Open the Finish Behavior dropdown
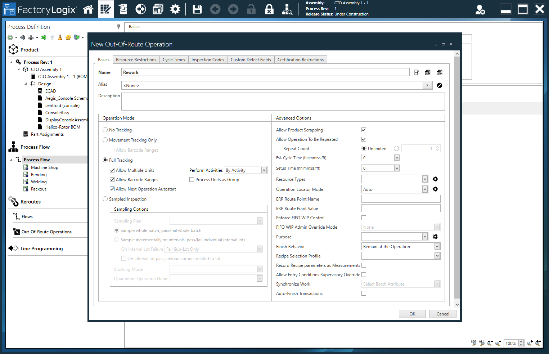Image resolution: width=549 pixels, height=354 pixels. click(437, 246)
